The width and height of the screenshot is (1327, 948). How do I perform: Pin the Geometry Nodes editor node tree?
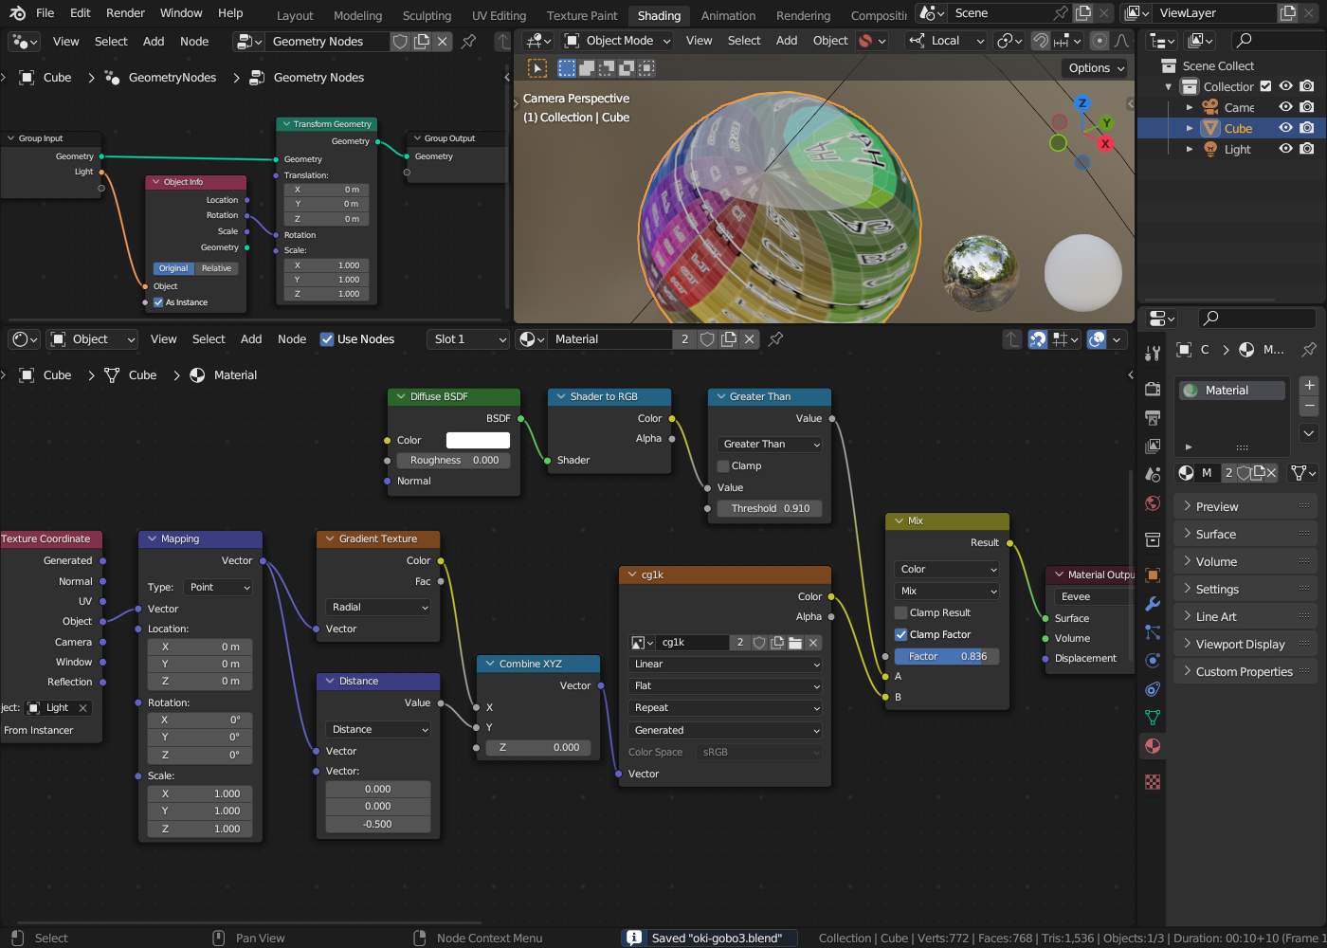[468, 42]
